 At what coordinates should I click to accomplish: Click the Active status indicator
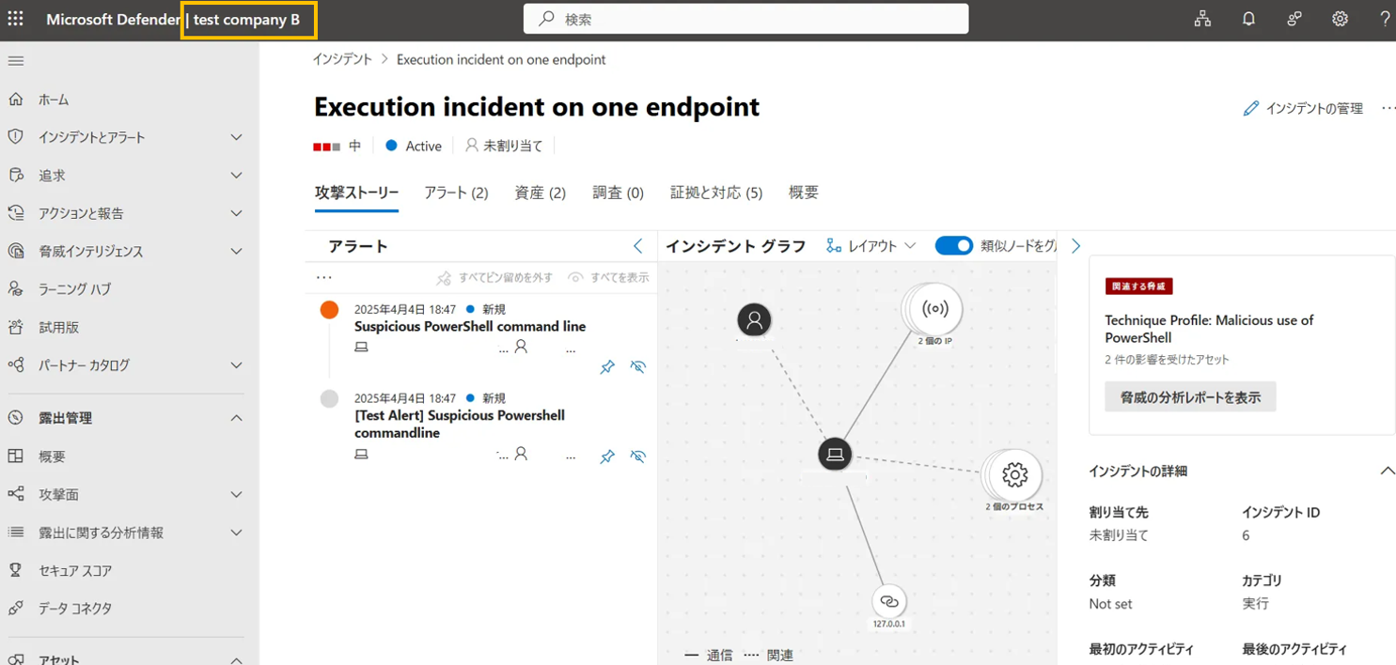click(x=414, y=147)
